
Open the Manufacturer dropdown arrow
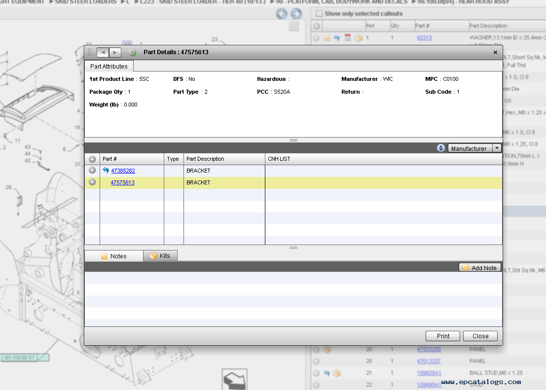pos(497,148)
